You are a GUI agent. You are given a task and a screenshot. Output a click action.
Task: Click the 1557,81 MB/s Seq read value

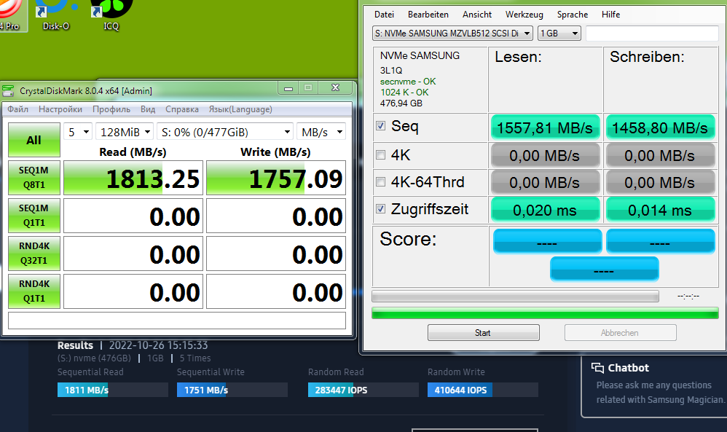[545, 127]
